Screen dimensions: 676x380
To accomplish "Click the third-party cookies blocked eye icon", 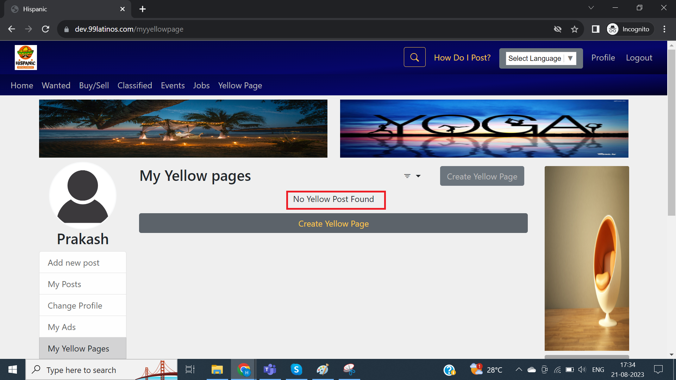I will [557, 29].
